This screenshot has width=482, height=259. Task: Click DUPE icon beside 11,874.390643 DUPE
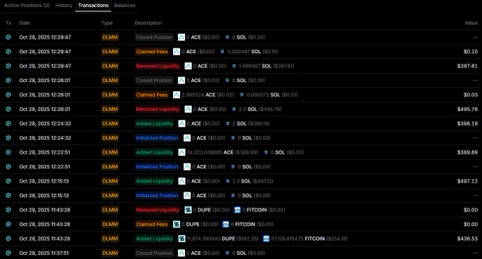(x=181, y=238)
